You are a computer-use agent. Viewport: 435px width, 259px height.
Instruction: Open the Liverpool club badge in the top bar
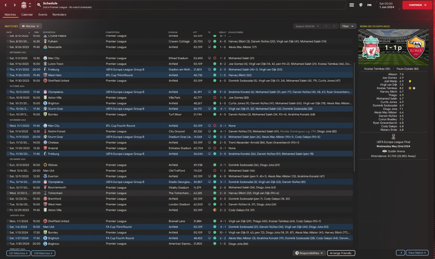[x=24, y=5]
